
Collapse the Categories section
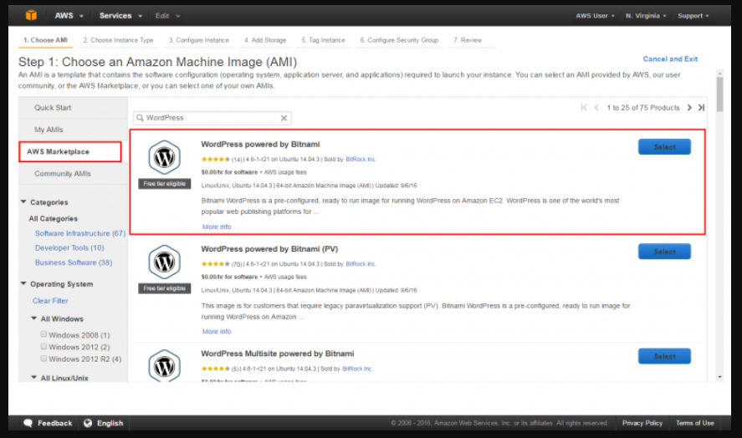(x=23, y=202)
